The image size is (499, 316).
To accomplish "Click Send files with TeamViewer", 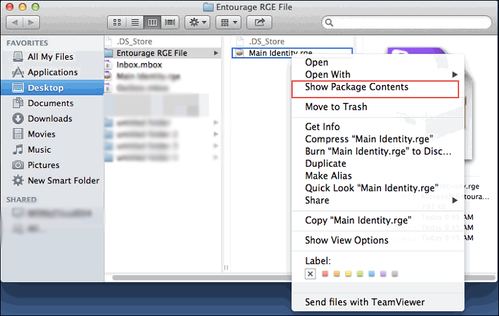I will tap(362, 301).
